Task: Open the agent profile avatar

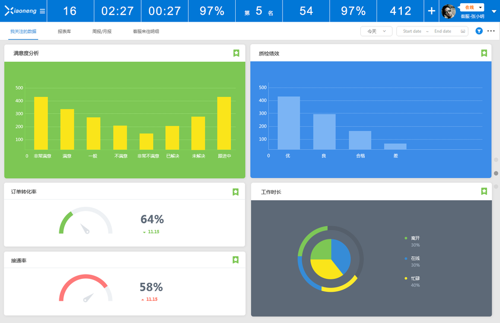Action: pos(449,11)
